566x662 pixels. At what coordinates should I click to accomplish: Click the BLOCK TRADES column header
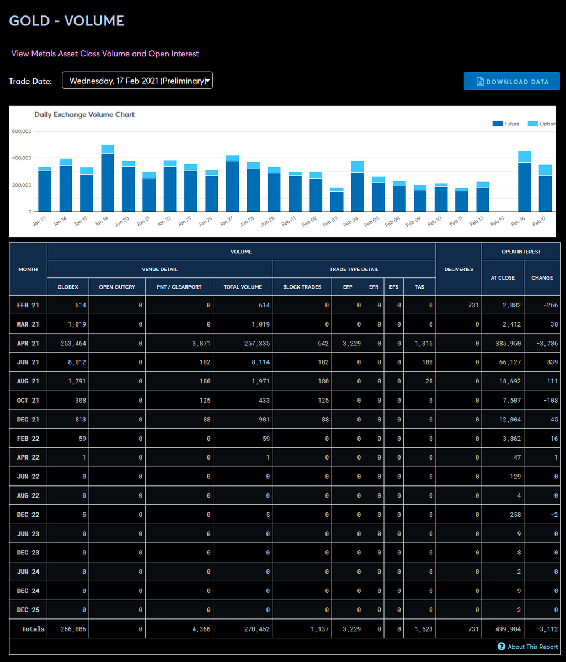click(x=302, y=287)
